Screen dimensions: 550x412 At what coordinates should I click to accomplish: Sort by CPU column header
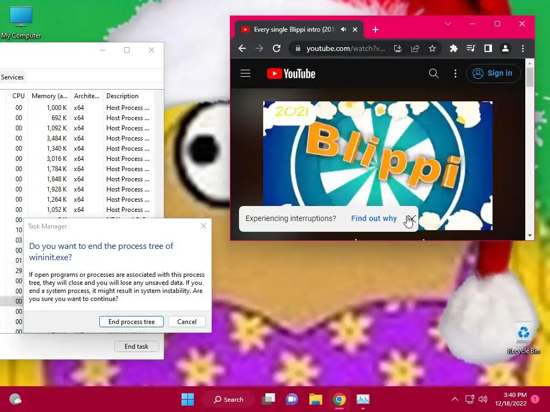click(18, 96)
